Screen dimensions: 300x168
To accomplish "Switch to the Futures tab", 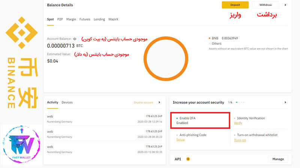I will 85,19.
